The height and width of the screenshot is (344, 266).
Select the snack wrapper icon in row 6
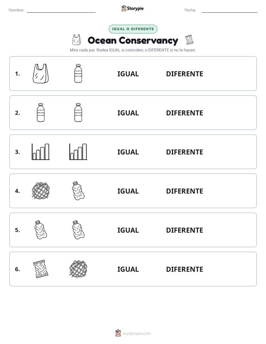pos(41,269)
